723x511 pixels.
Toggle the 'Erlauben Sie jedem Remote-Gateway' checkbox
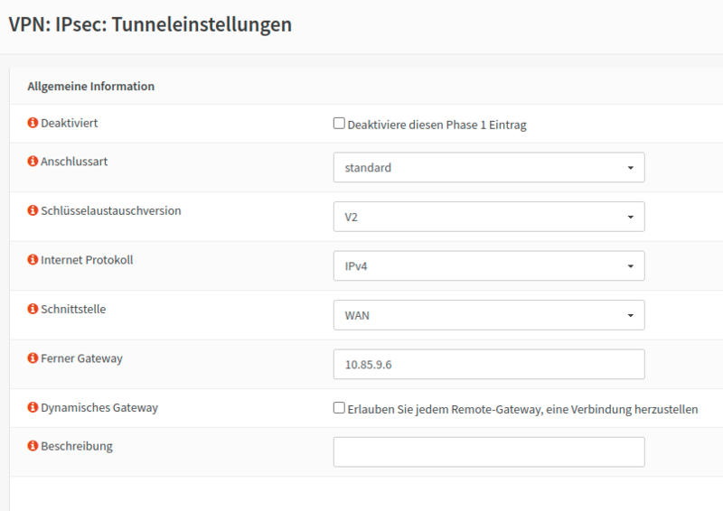tap(340, 408)
